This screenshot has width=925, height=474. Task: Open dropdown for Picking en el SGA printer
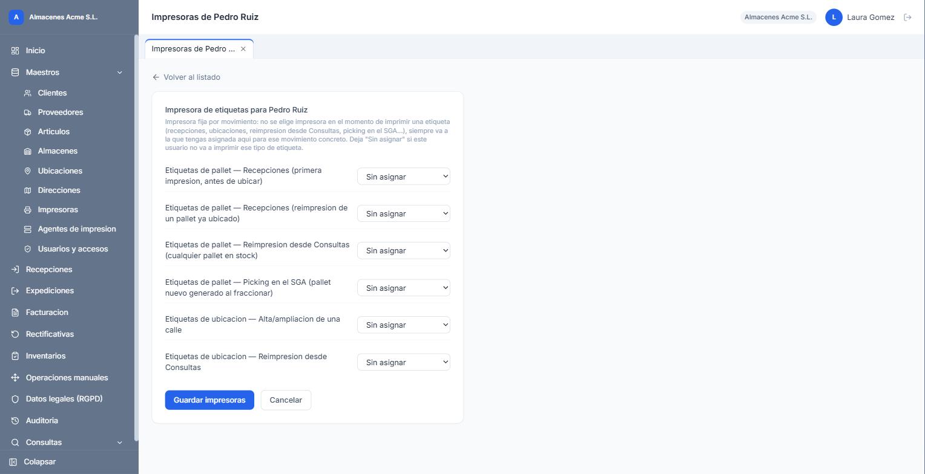click(404, 288)
